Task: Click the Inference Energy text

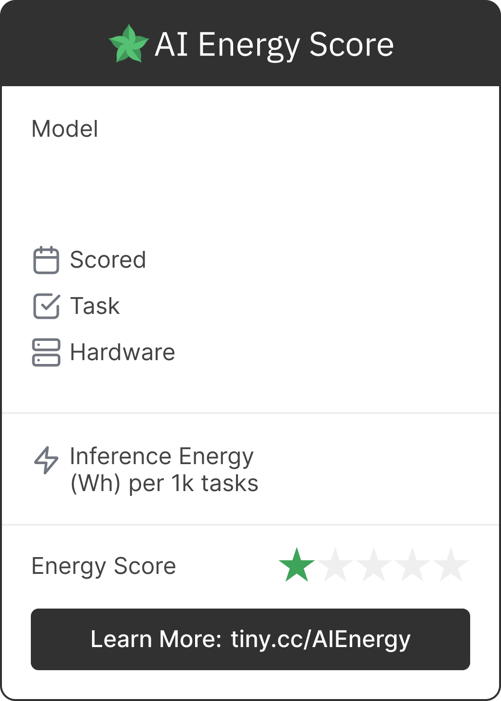Action: tap(162, 456)
